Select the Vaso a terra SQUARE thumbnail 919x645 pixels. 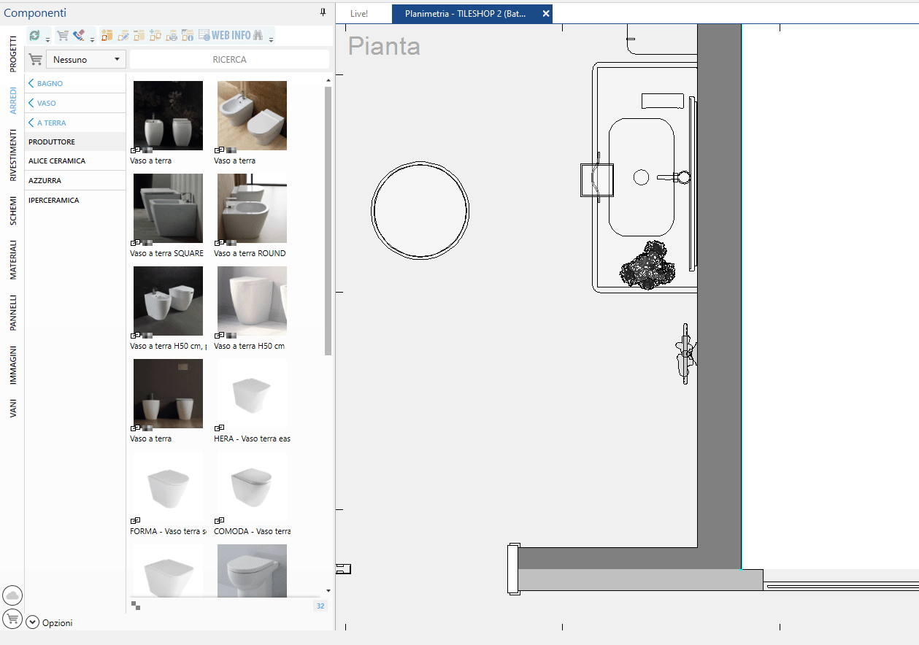168,208
